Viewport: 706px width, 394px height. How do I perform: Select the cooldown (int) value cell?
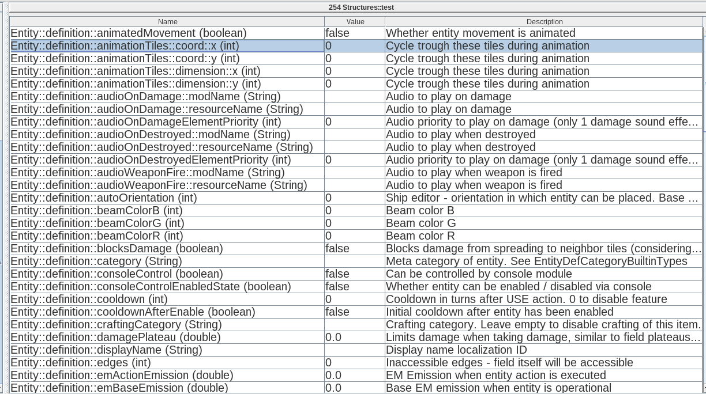355,300
